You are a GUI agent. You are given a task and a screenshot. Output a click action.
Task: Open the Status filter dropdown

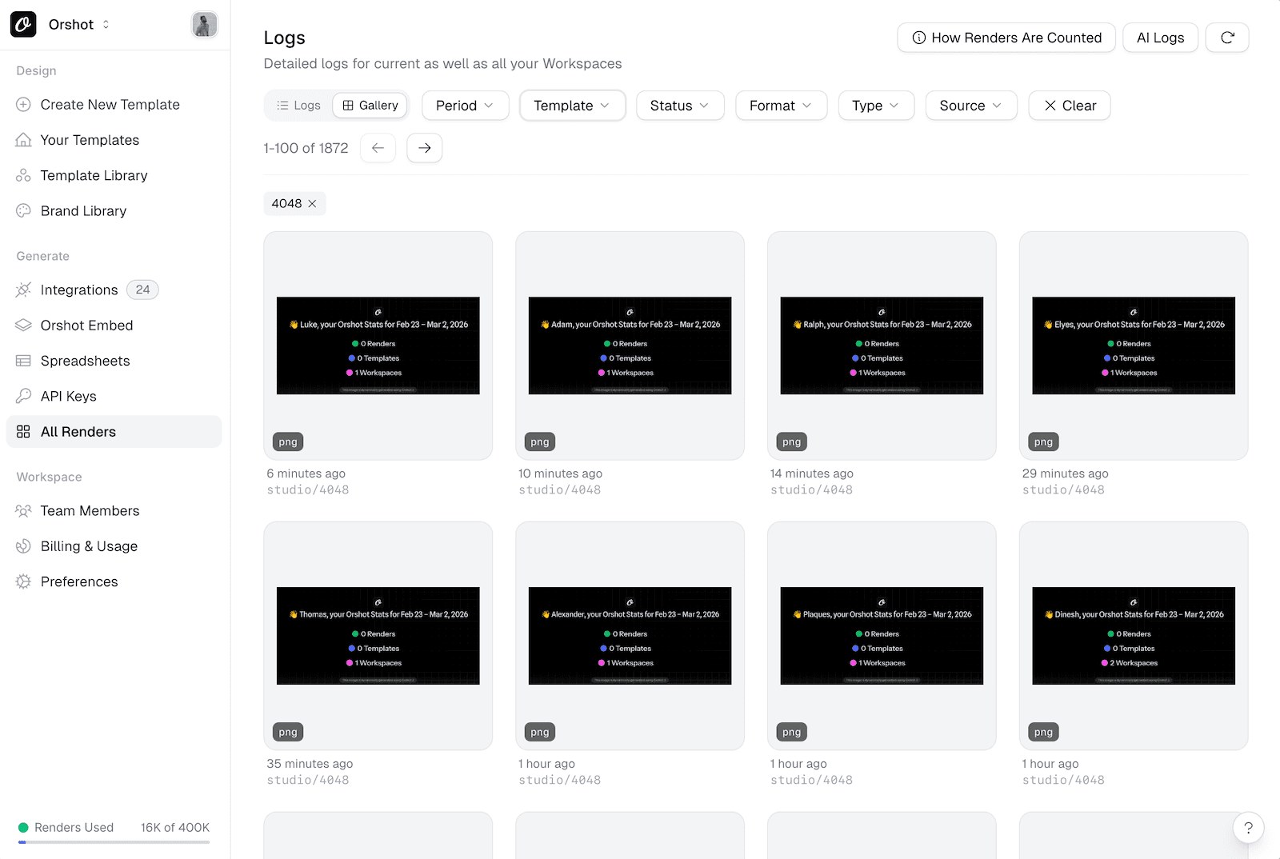[679, 106]
